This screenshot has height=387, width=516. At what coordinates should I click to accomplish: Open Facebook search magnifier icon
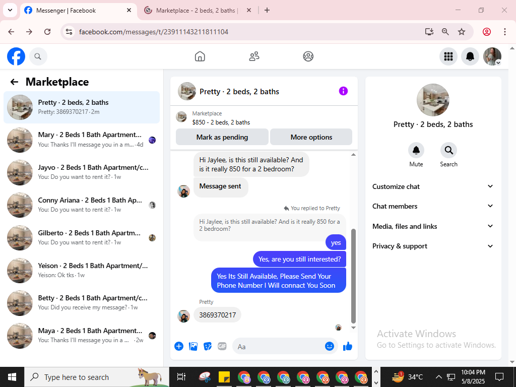click(x=38, y=56)
